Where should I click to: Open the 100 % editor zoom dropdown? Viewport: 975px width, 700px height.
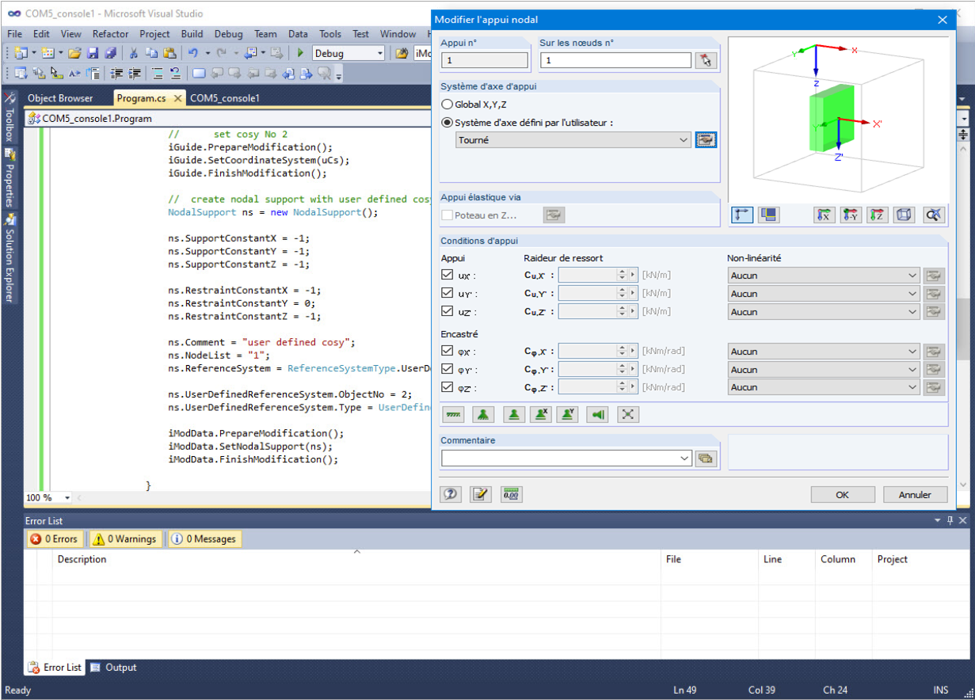[67, 497]
